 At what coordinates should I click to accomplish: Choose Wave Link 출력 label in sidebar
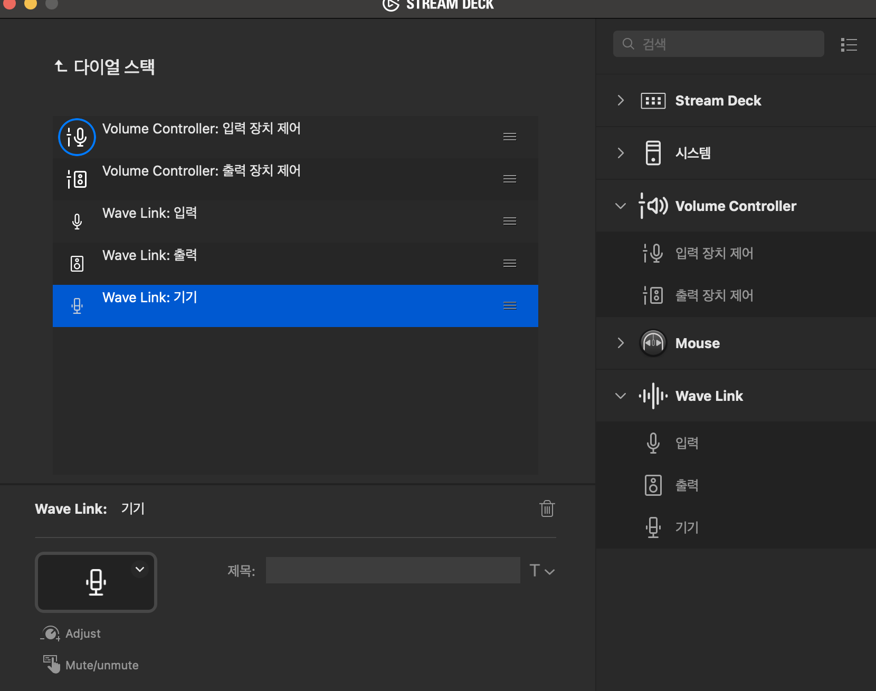687,485
